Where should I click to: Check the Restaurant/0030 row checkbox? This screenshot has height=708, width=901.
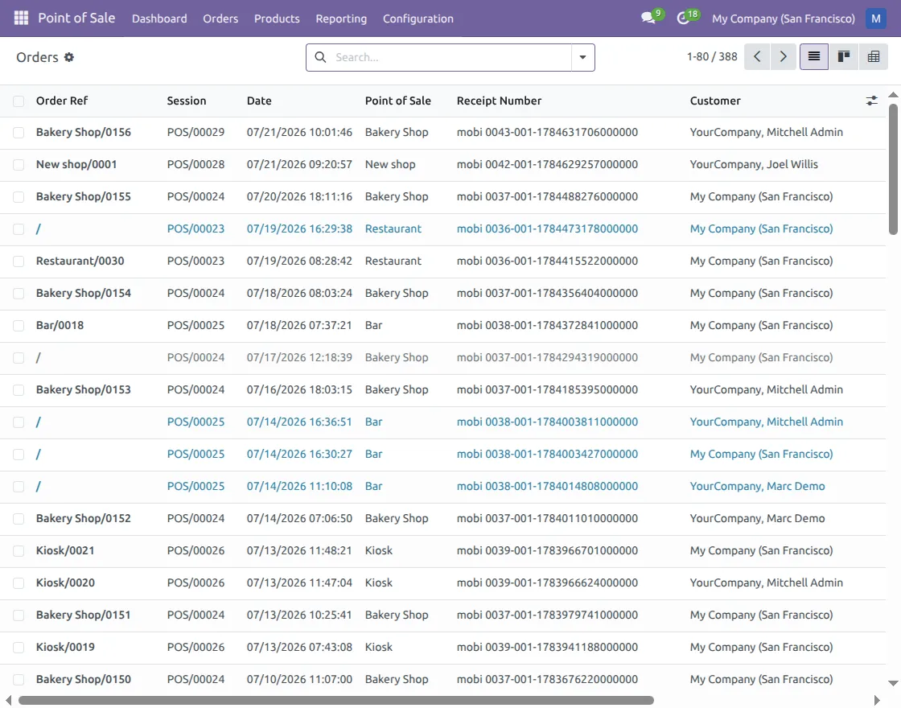pyautogui.click(x=19, y=261)
